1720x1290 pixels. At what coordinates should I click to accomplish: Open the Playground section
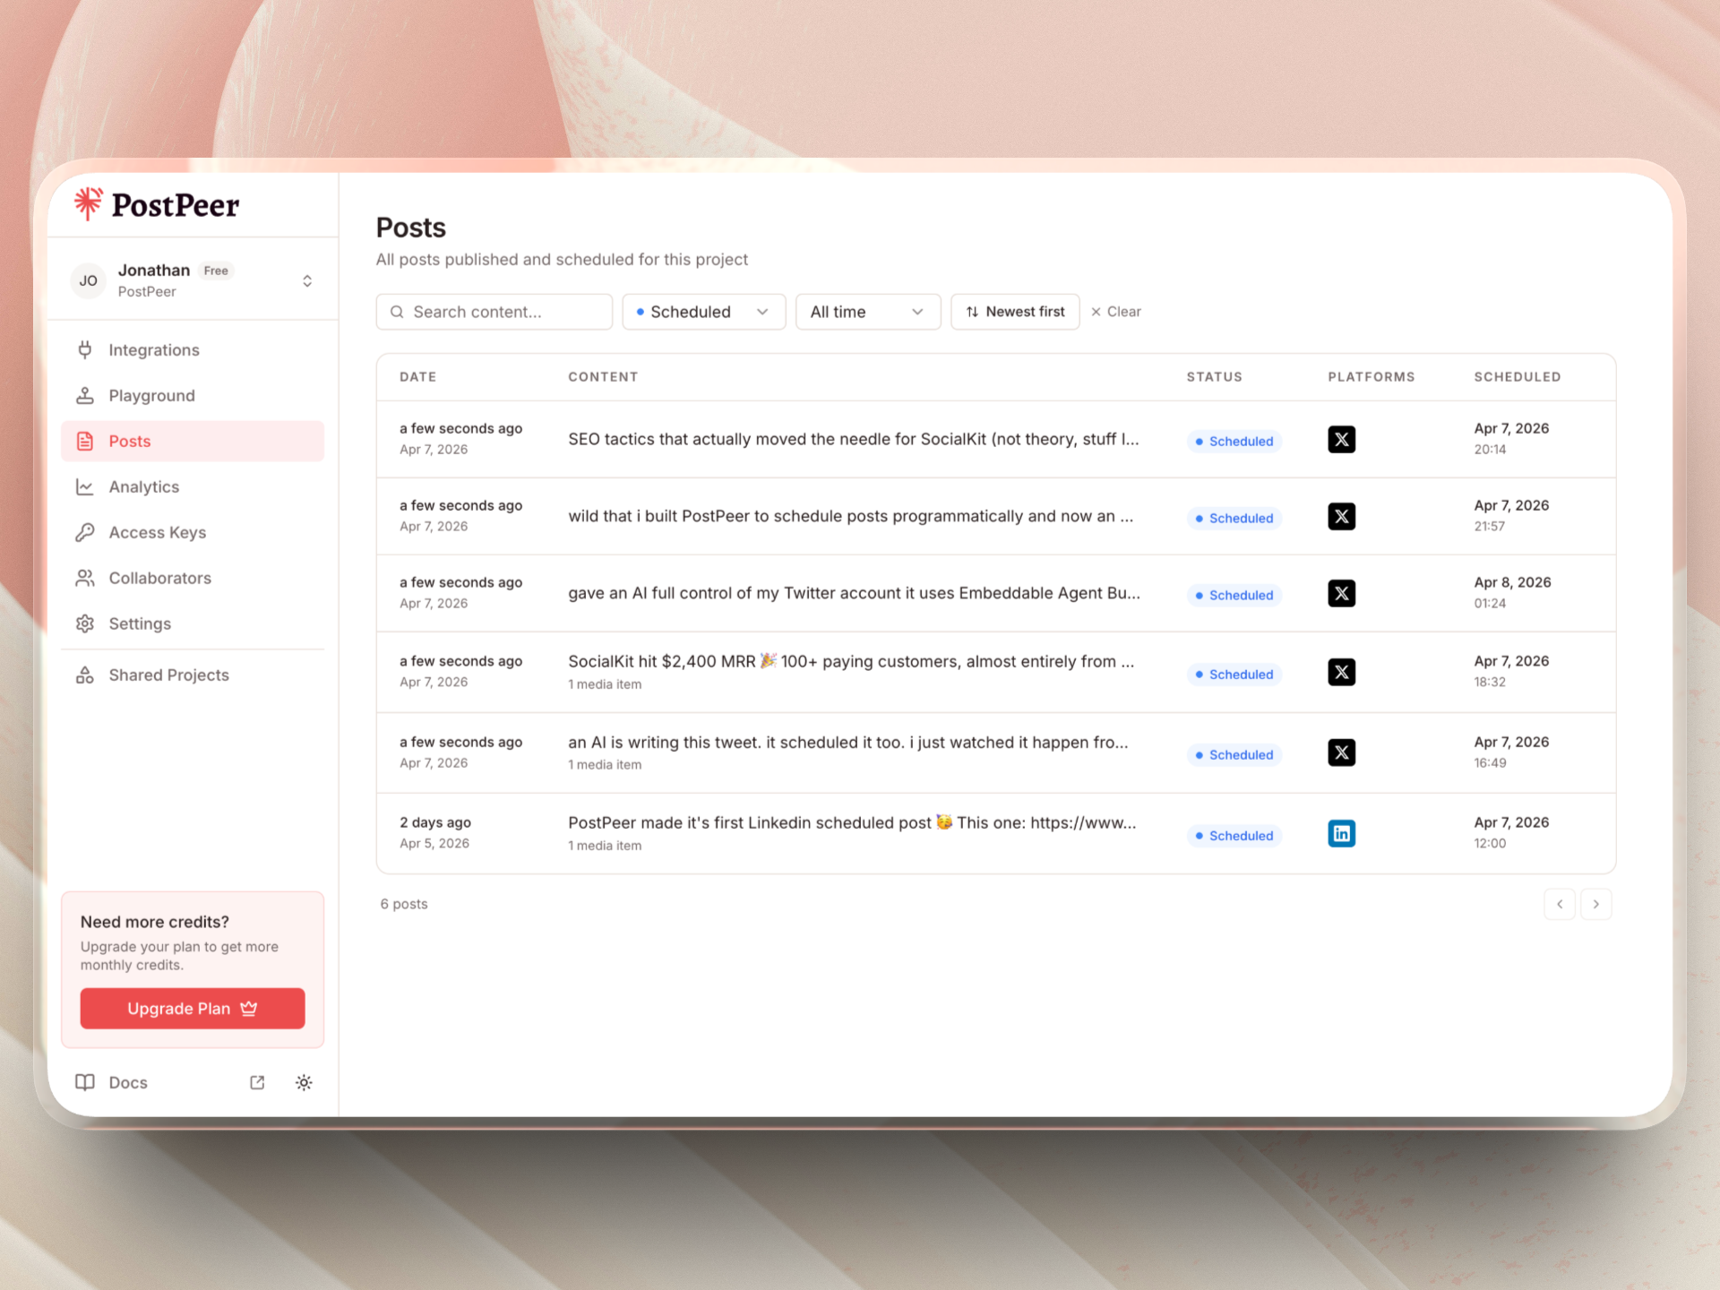pos(151,395)
